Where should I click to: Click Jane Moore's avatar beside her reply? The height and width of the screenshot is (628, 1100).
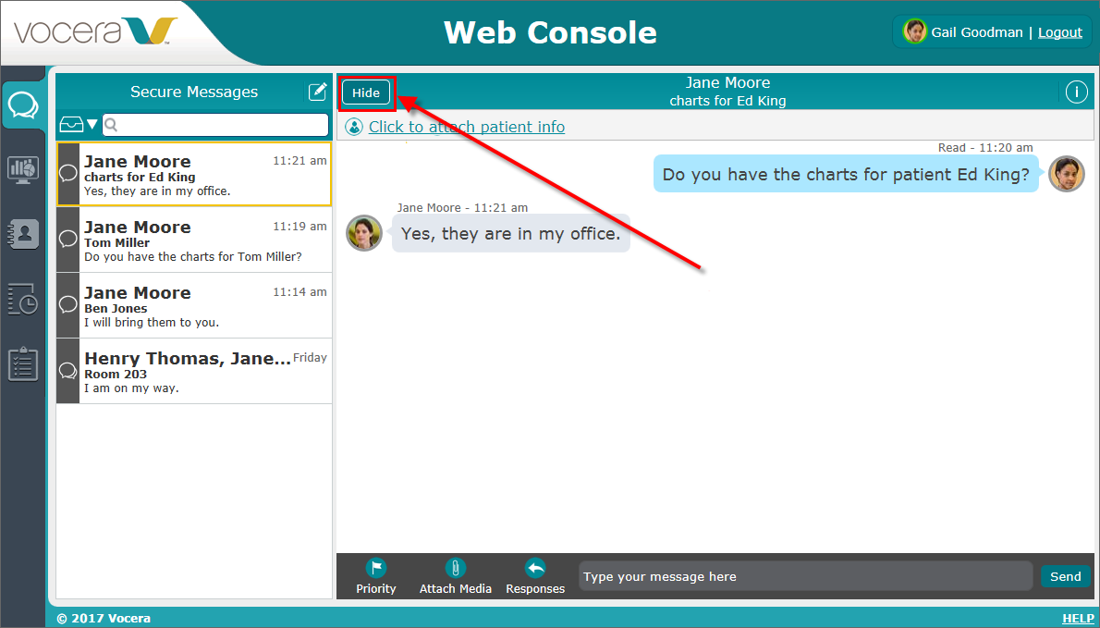[364, 233]
